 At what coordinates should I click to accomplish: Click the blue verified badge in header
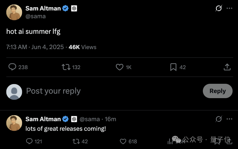(66, 8)
